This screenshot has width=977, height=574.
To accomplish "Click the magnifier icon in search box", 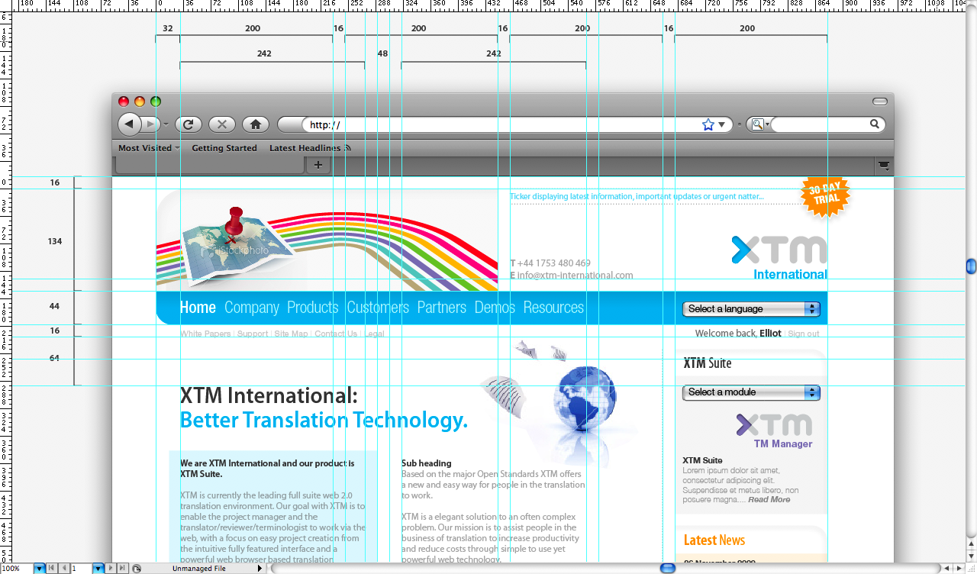I will 875,124.
